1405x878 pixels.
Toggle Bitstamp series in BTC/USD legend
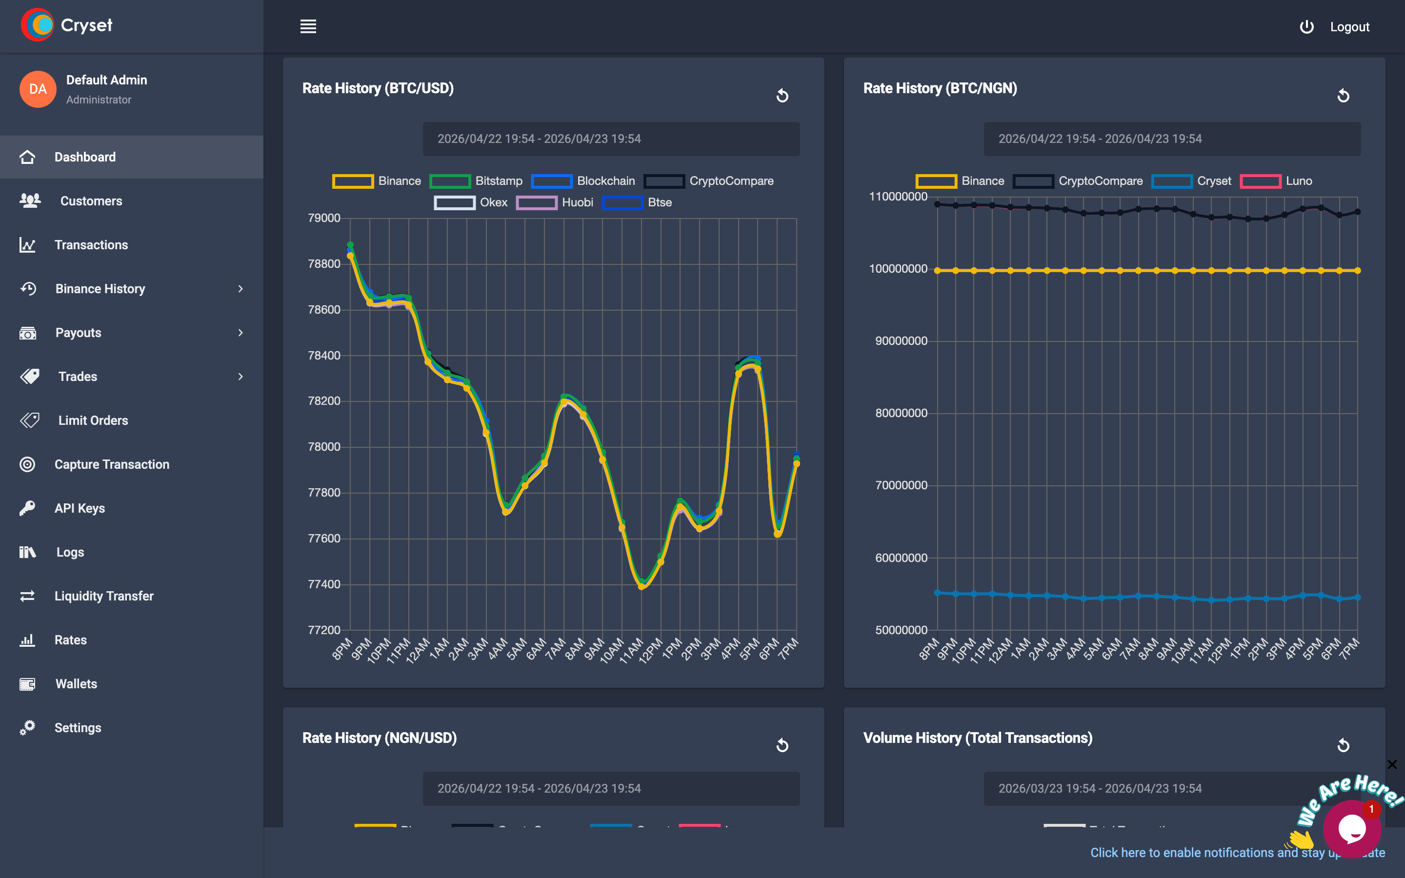(476, 181)
